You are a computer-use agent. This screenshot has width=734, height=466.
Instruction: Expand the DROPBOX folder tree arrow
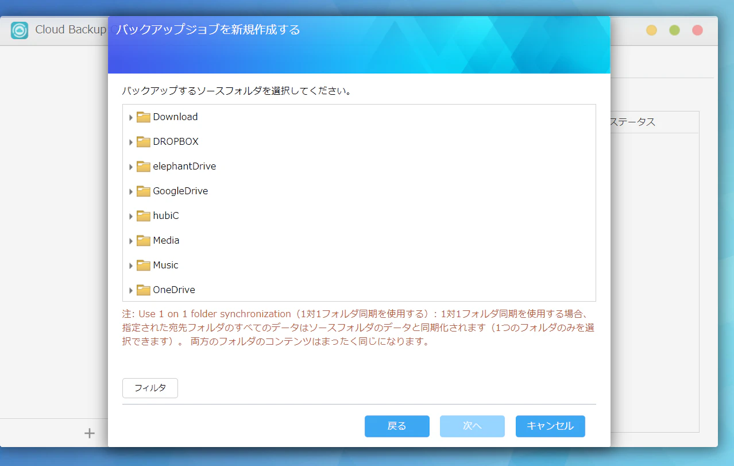(x=131, y=143)
